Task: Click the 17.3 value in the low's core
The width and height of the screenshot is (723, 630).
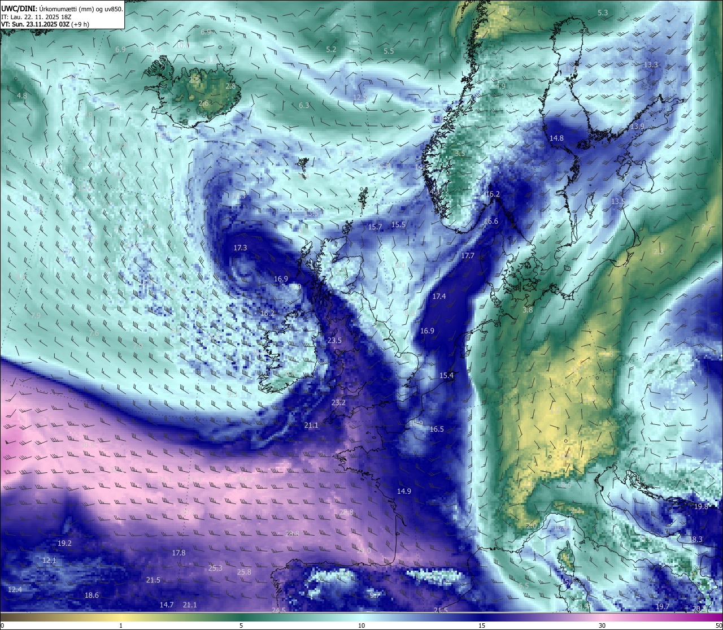Action: [x=240, y=248]
